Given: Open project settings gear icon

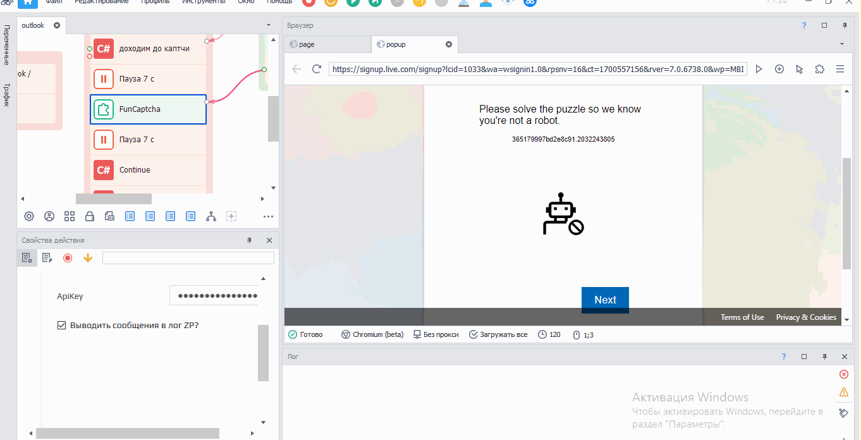Looking at the screenshot, I should click(x=29, y=216).
